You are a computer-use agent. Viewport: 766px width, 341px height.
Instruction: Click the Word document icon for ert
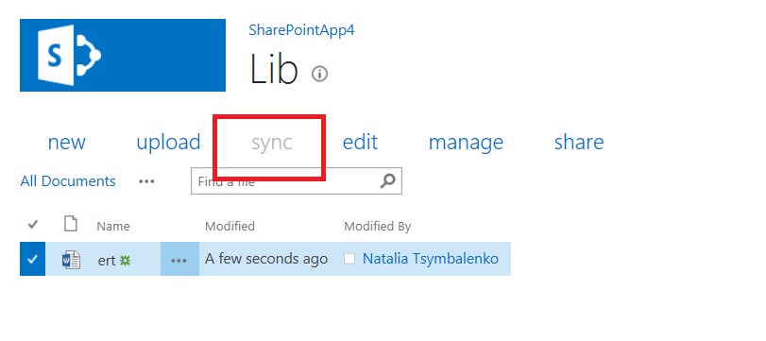tap(71, 260)
